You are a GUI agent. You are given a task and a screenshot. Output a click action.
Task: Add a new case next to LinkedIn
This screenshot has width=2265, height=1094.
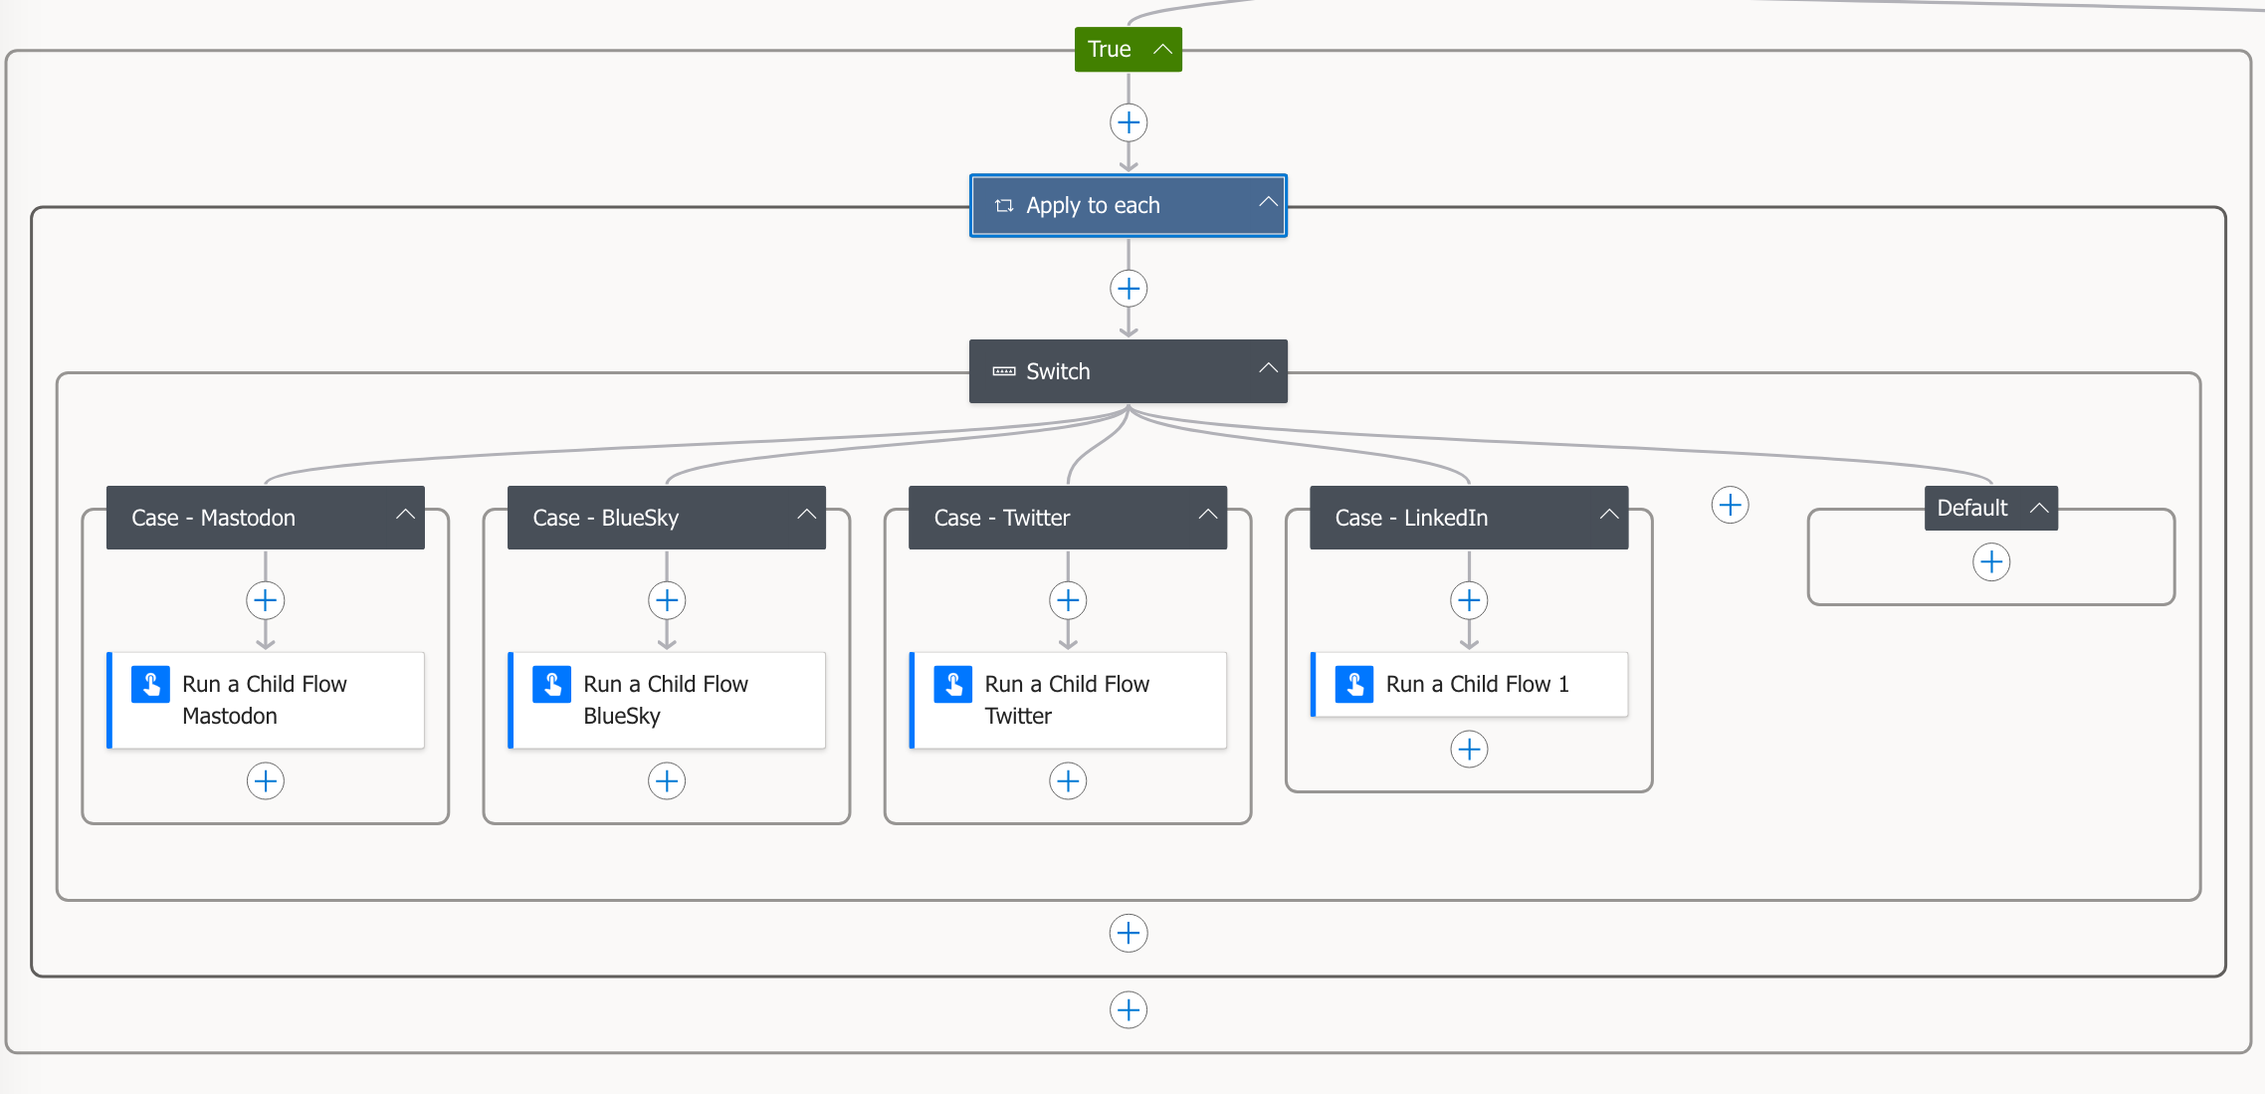click(x=1730, y=506)
